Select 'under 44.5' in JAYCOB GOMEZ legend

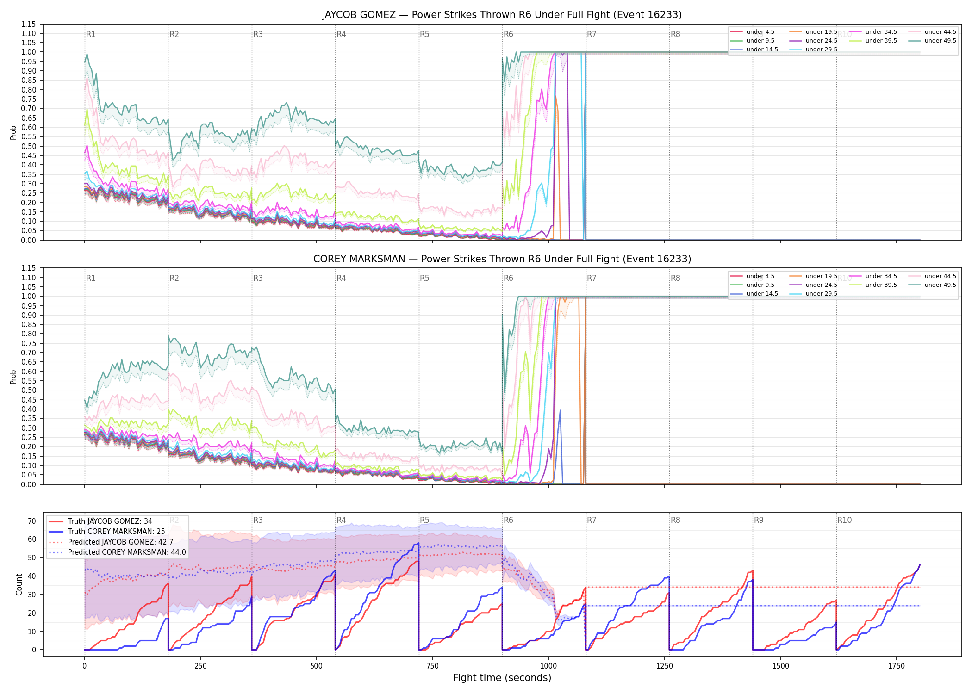tap(932, 32)
